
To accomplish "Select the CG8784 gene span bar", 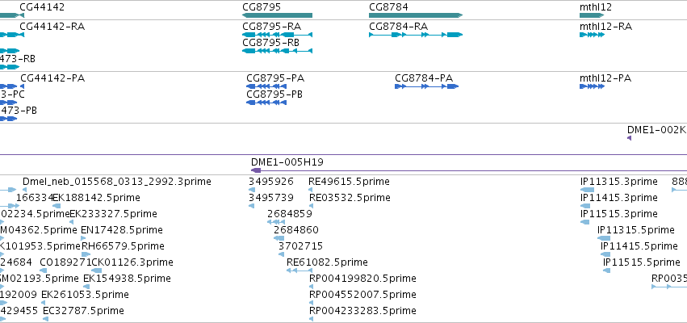I will [416, 15].
